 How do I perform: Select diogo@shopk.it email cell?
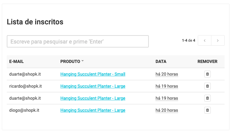pos(24,110)
